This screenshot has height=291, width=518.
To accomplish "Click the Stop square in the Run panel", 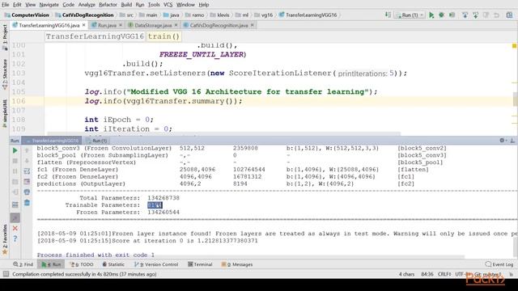I will 15,161.
